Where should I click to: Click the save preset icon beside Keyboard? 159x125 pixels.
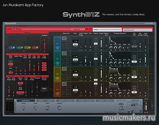point(87,29)
